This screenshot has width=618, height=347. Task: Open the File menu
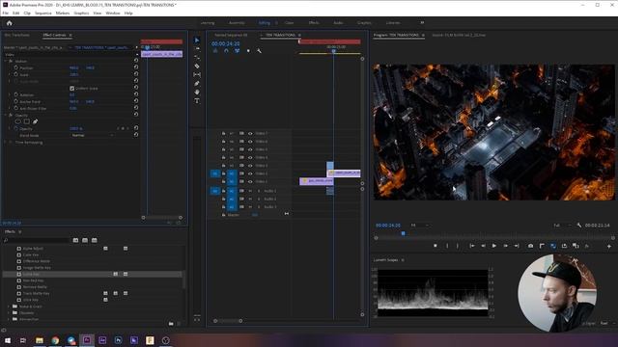(6, 13)
